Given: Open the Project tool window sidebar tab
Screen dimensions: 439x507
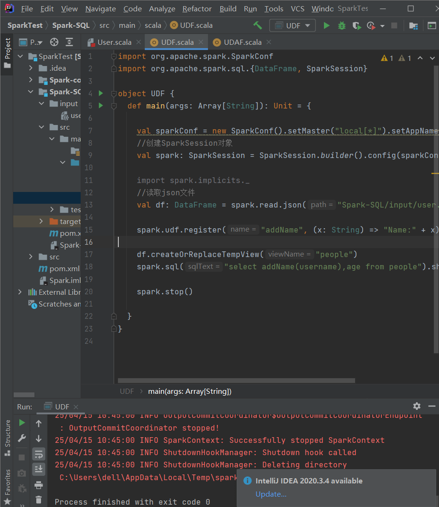Looking at the screenshot, I should [7, 54].
